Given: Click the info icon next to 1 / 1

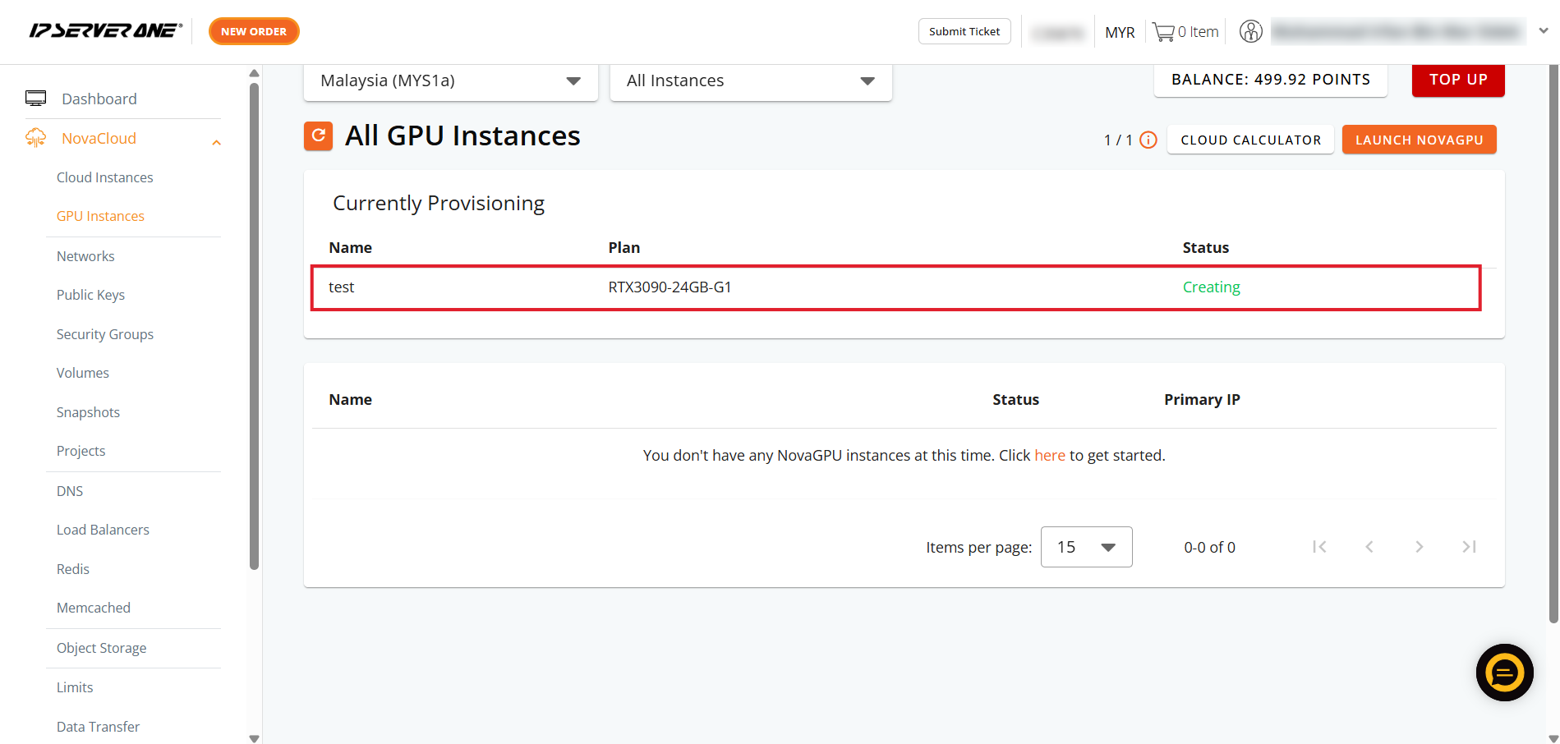Looking at the screenshot, I should [1148, 140].
